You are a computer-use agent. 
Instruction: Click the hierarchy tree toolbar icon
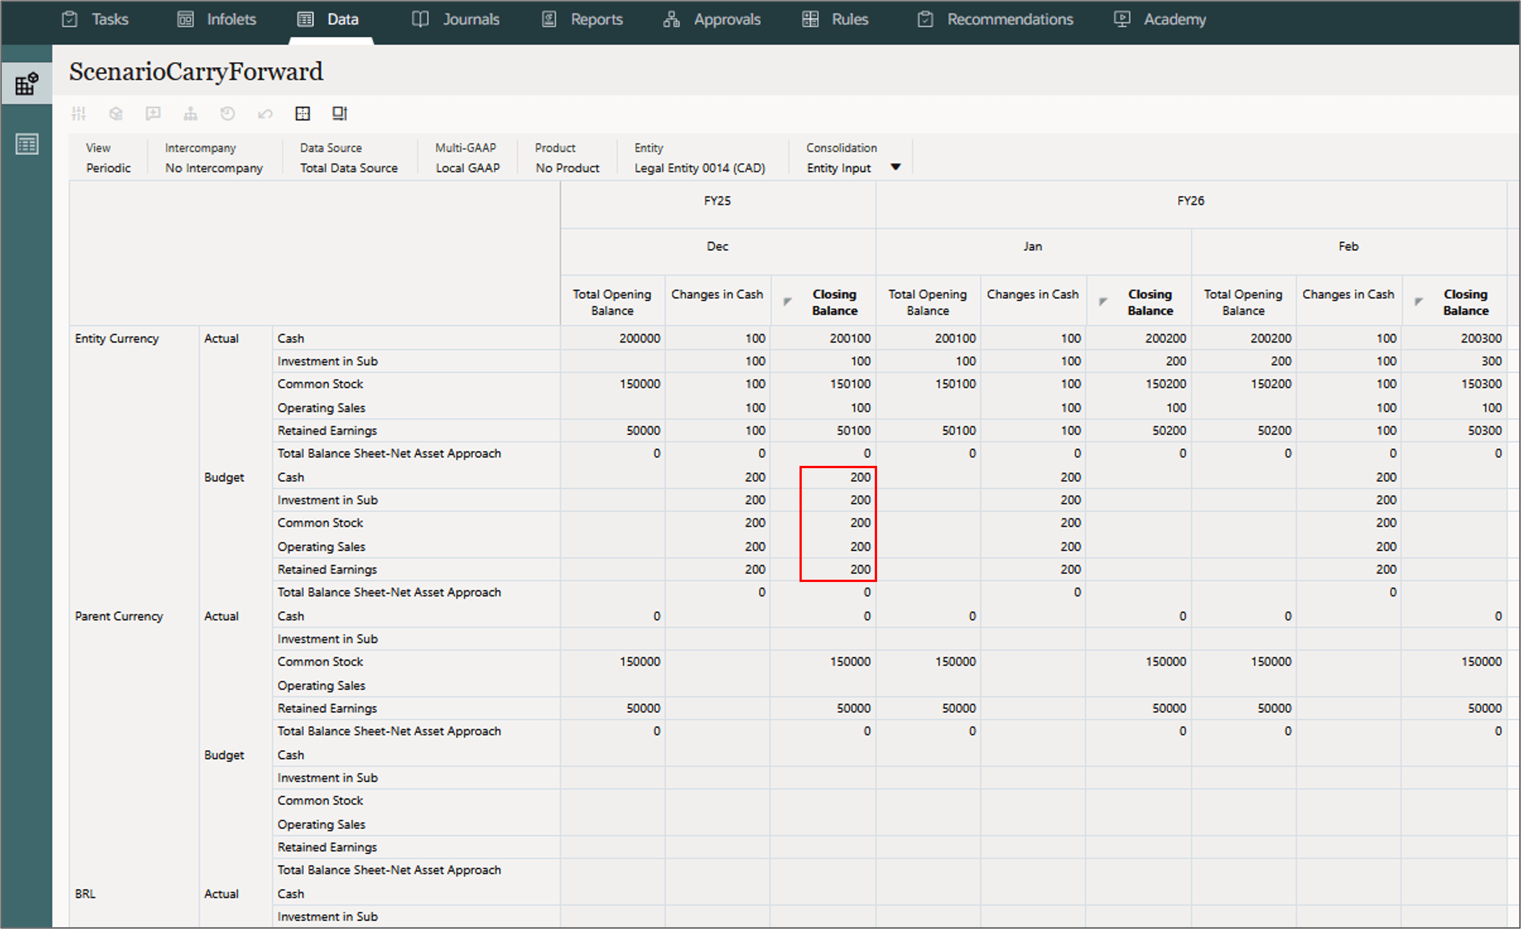[x=190, y=113]
